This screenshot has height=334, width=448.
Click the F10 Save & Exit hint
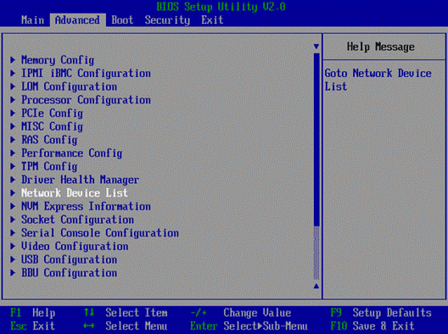(372, 326)
